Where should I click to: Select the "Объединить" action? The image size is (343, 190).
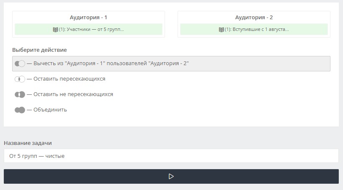pyautogui.click(x=171, y=110)
